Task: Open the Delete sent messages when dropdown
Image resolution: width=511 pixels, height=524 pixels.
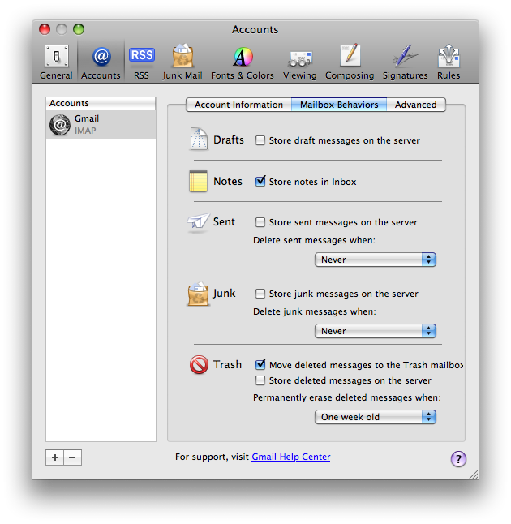Action: click(376, 260)
